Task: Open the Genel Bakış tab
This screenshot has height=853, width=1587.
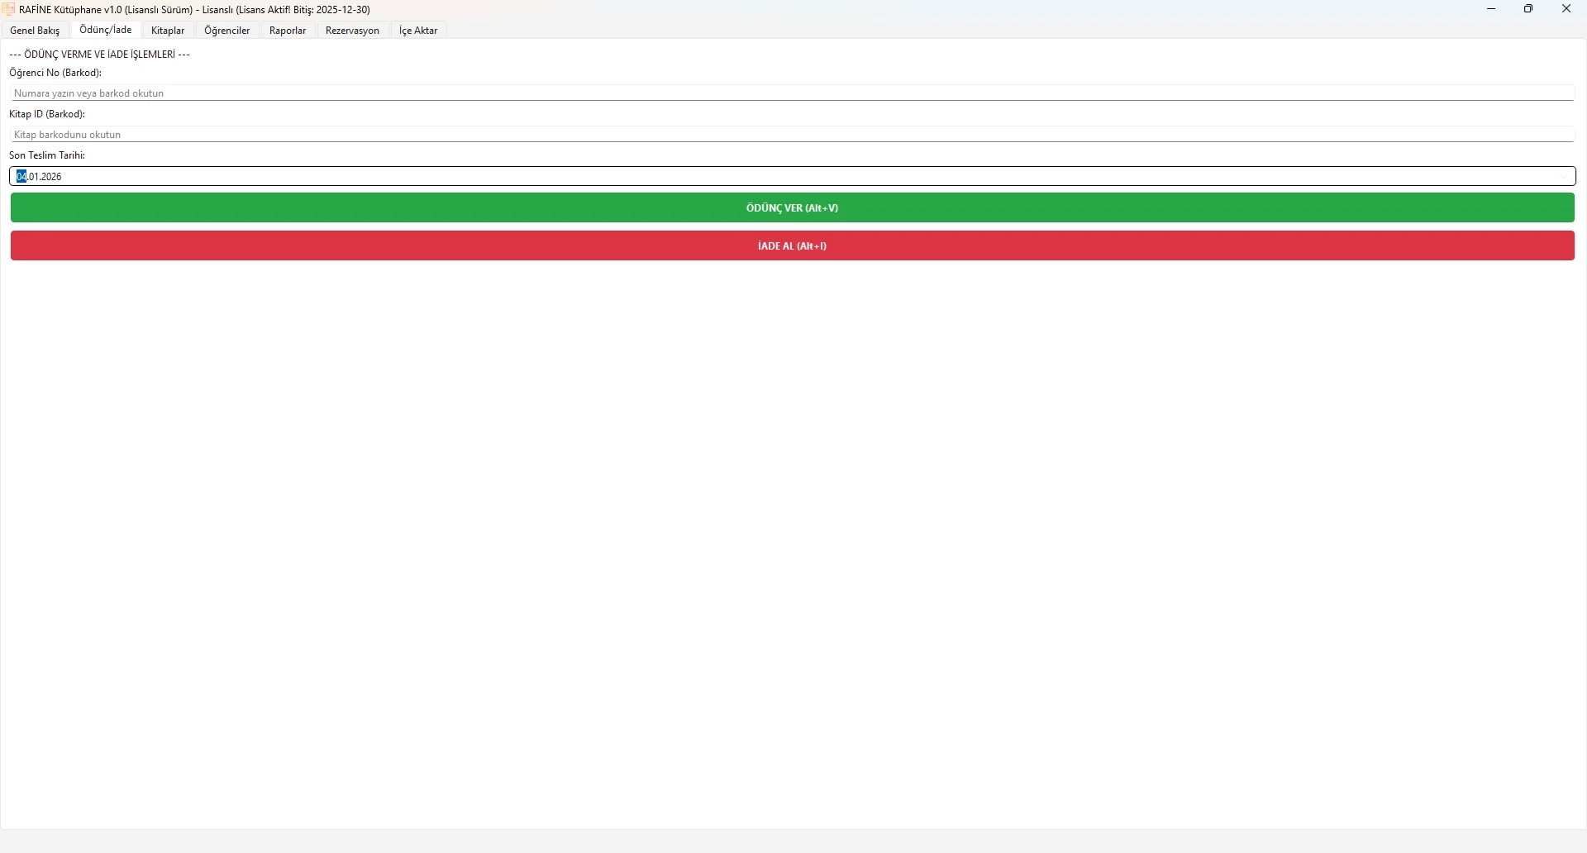Action: pyautogui.click(x=36, y=31)
